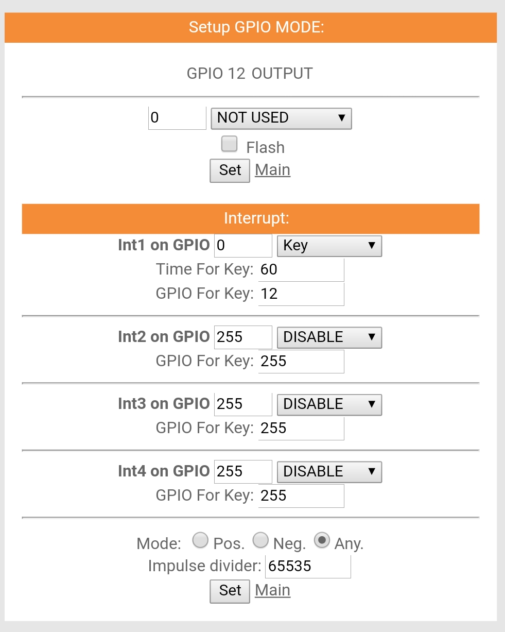Click the Int1 GPIO For Key field
This screenshot has height=632, width=505.
[301, 294]
